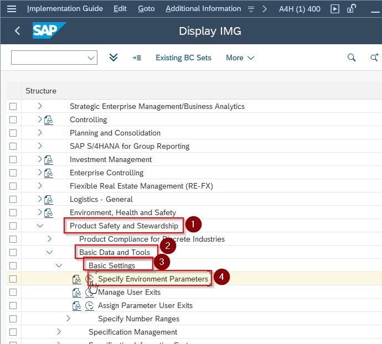Image resolution: width=382 pixels, height=344 pixels.
Task: Expand Product Compliance for Discrete Industries node
Action: 49,238
